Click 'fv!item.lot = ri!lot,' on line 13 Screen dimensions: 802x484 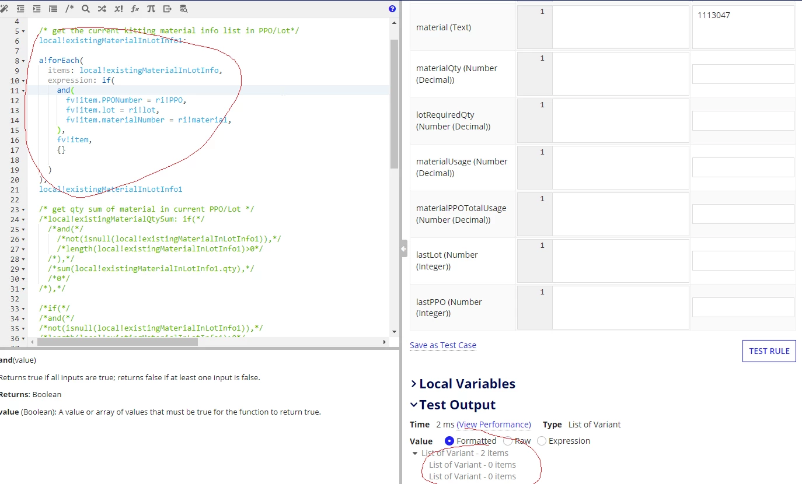click(113, 110)
